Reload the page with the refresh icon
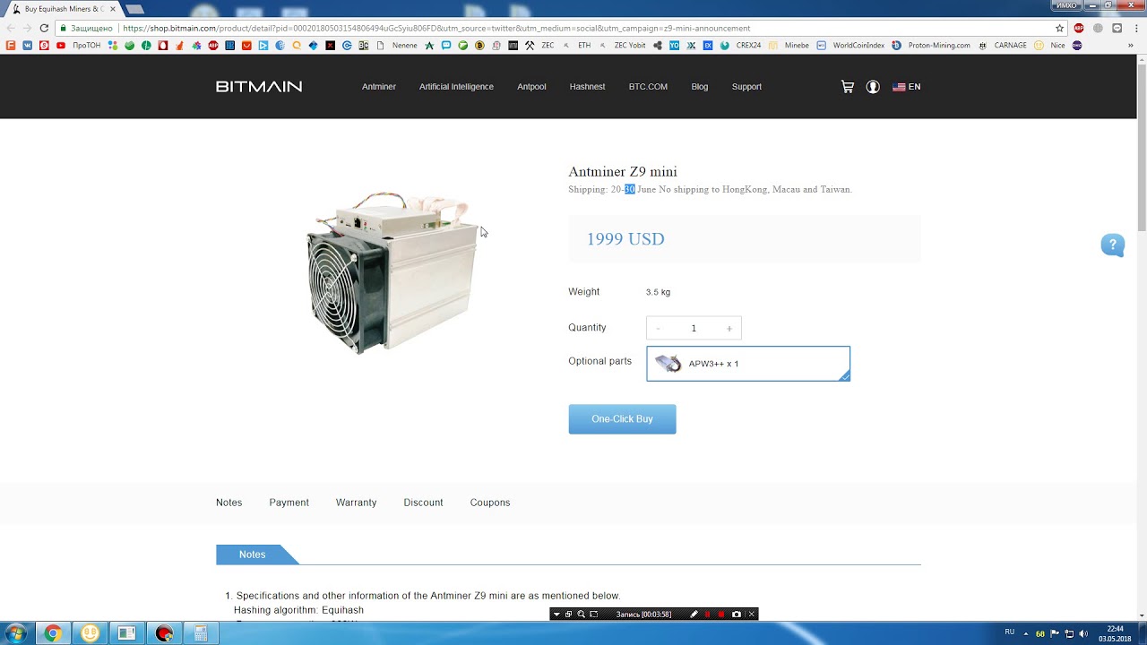Screen dimensions: 1147x645 pos(44,28)
